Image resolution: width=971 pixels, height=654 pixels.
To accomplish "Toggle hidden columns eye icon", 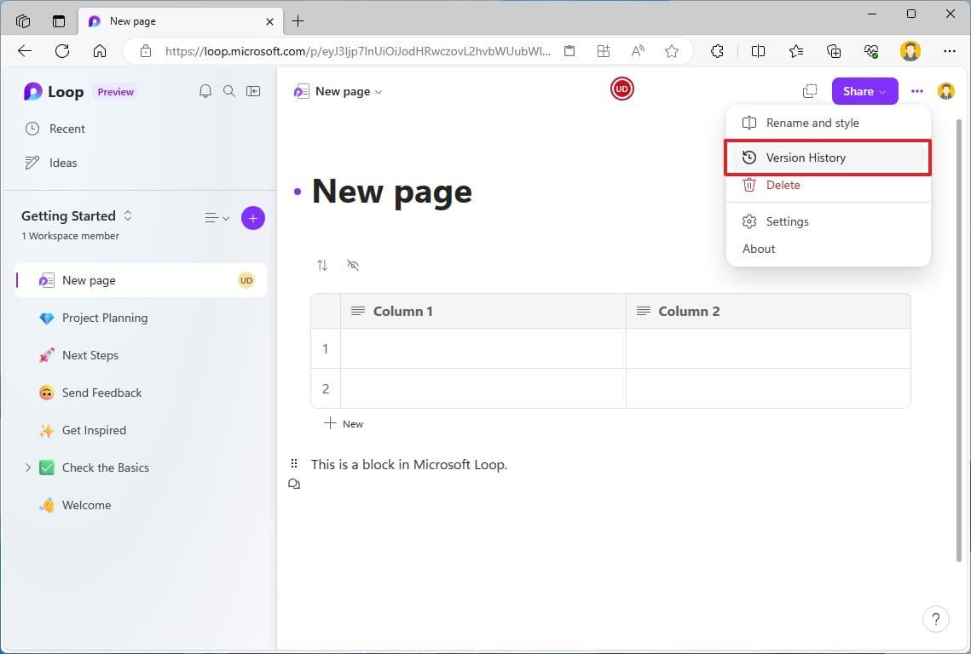I will [353, 265].
